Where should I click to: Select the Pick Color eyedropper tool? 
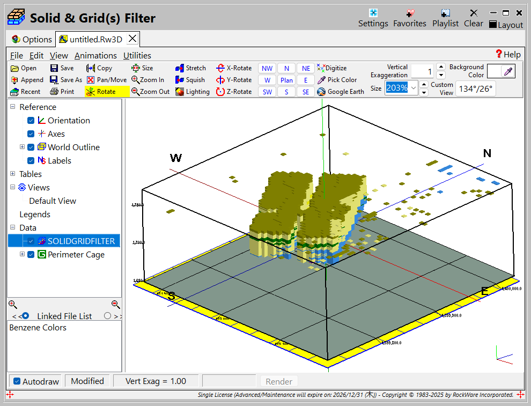(321, 80)
